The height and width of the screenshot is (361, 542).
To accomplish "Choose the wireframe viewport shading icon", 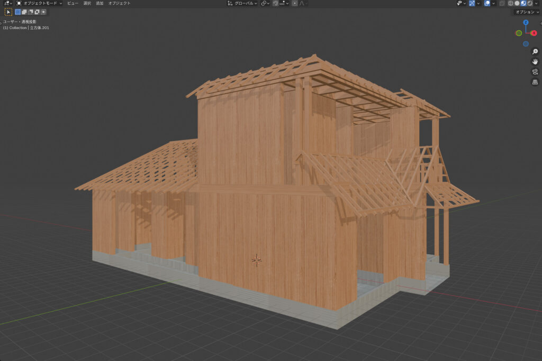I will pyautogui.click(x=511, y=3).
